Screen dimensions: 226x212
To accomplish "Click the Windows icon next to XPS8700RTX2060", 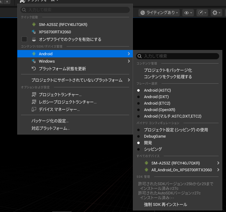I will [34, 32].
